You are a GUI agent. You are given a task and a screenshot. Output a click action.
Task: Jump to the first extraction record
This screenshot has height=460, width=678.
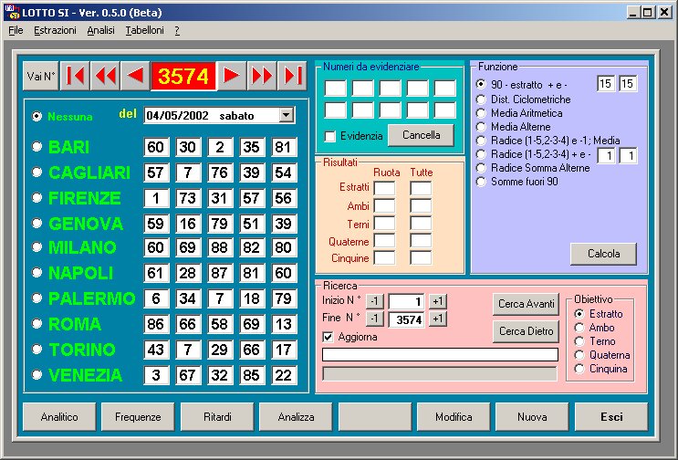click(x=75, y=77)
